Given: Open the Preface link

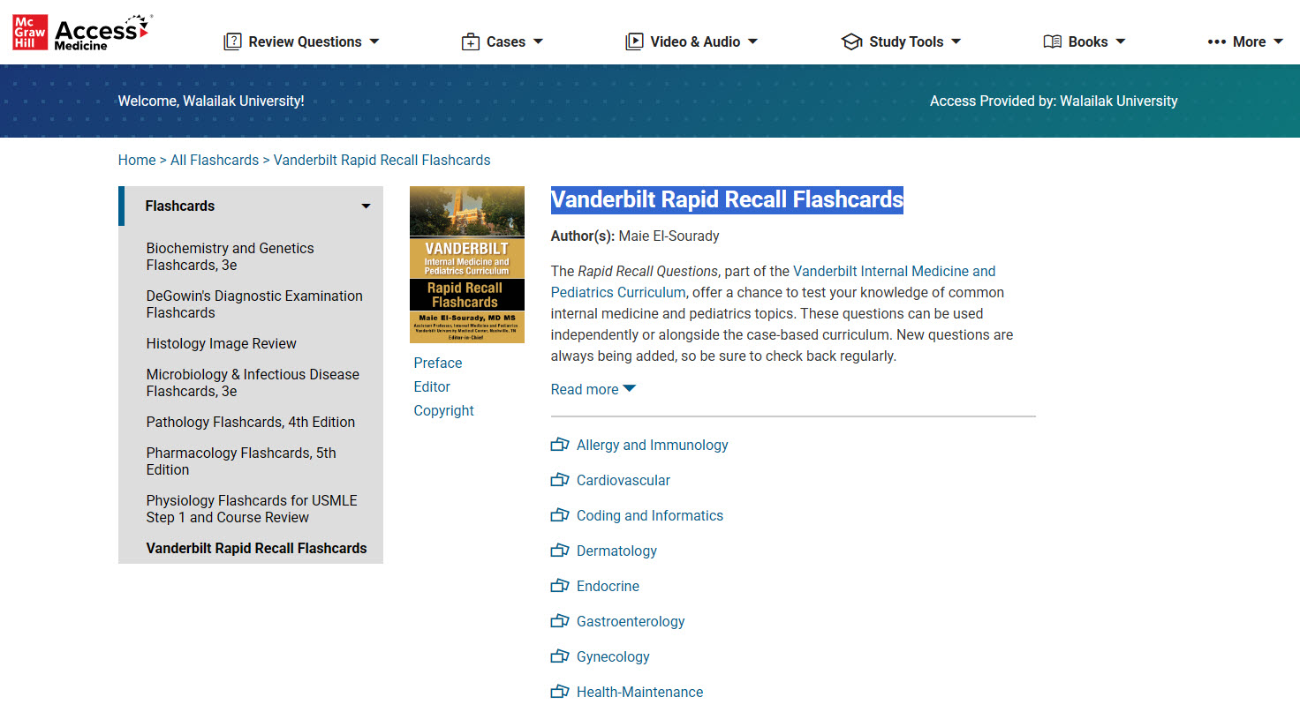Looking at the screenshot, I should pos(438,363).
